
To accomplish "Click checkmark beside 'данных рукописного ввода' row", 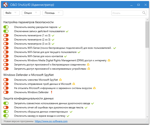I will (92, 103).
